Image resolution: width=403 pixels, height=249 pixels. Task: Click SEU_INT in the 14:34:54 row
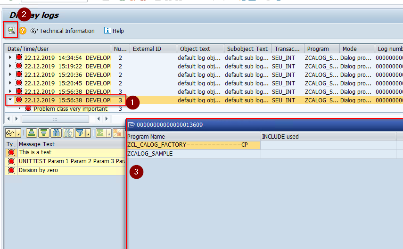(x=283, y=58)
